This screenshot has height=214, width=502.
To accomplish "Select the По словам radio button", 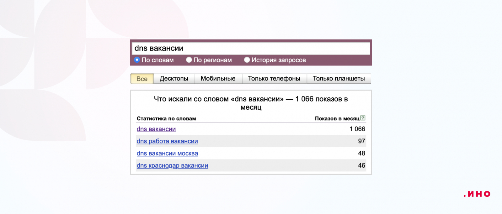I will [137, 60].
